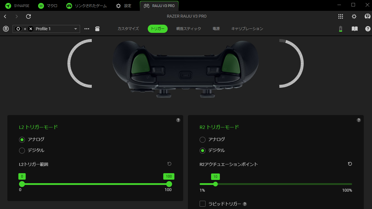Click the battery status icon
The image size is (372, 209).
point(340,29)
